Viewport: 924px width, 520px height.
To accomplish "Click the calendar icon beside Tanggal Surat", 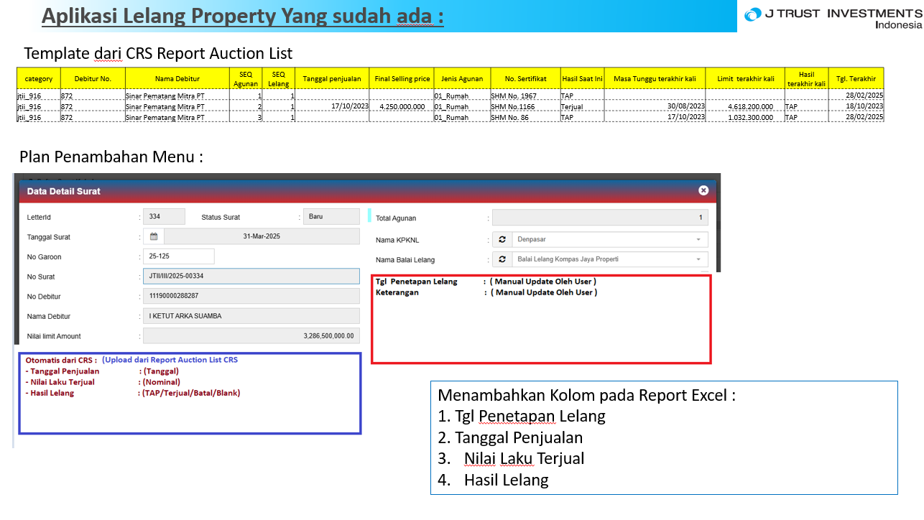I will [x=154, y=236].
